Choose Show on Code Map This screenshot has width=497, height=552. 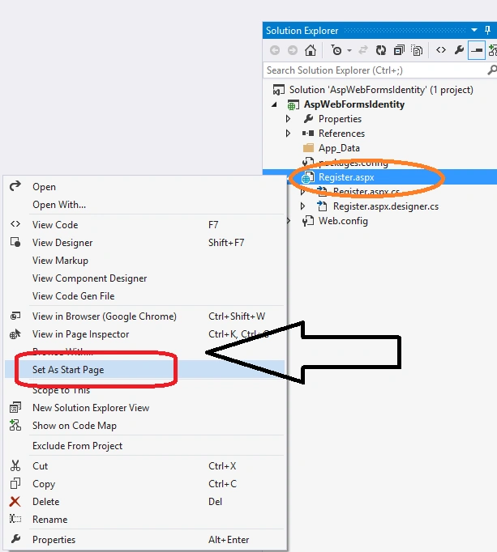click(144, 426)
